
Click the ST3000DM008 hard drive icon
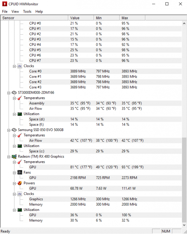point(14,93)
